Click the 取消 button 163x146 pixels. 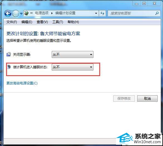pyautogui.click(x=147, y=99)
